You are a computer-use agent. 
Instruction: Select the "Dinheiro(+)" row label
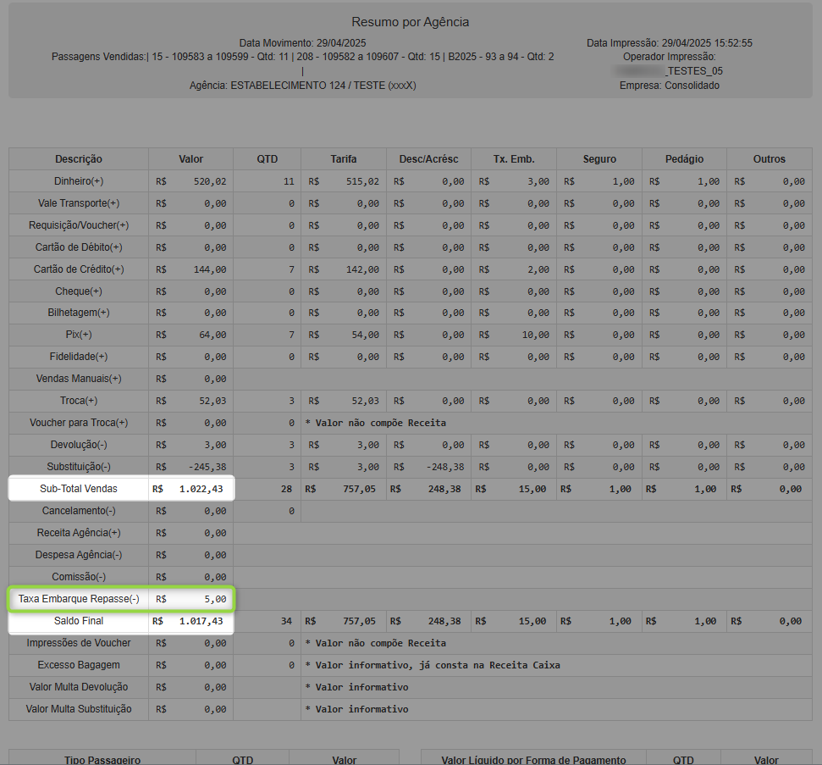79,181
